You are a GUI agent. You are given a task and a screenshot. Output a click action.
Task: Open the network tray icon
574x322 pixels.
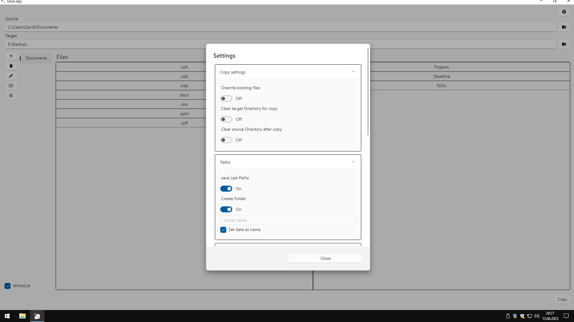coord(530,316)
